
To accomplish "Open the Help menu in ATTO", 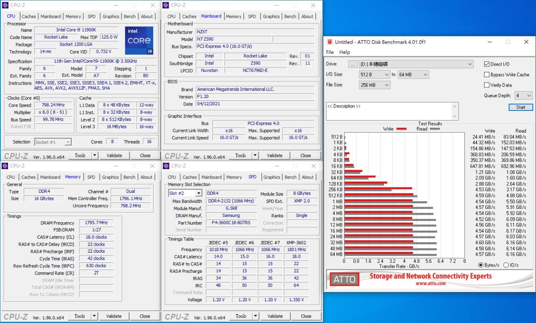I will point(345,52).
